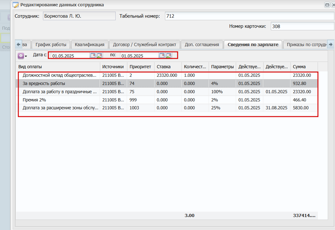335x230 pixels.
Task: Open calendar picker for 'по' date field
Action: pyautogui.click(x=162, y=56)
